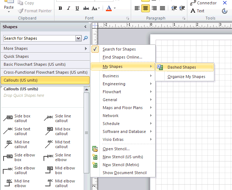
Task: Click the Copy button
Action: tap(26, 3)
